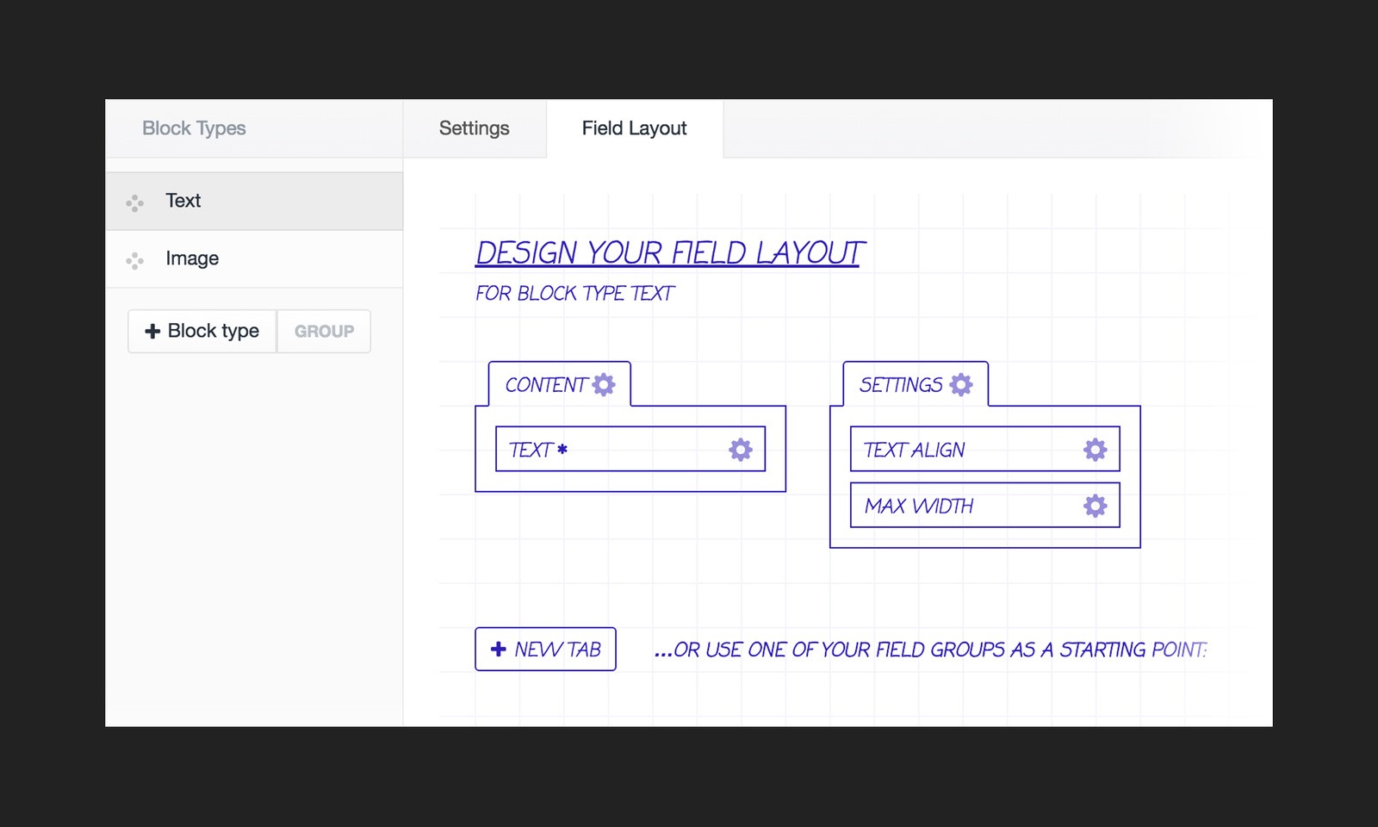Click the drag handle beside the Text block type

click(134, 201)
